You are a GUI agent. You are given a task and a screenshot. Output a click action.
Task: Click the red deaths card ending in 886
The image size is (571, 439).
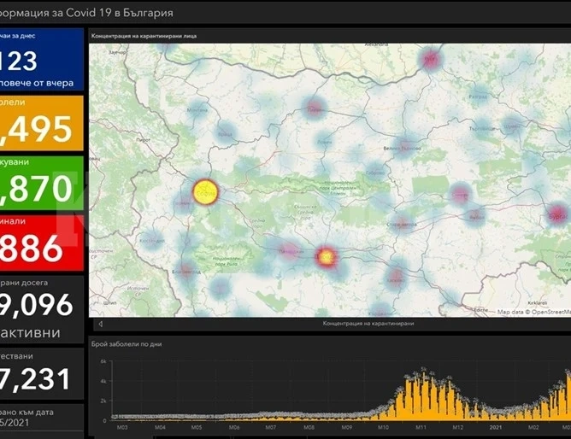42,243
